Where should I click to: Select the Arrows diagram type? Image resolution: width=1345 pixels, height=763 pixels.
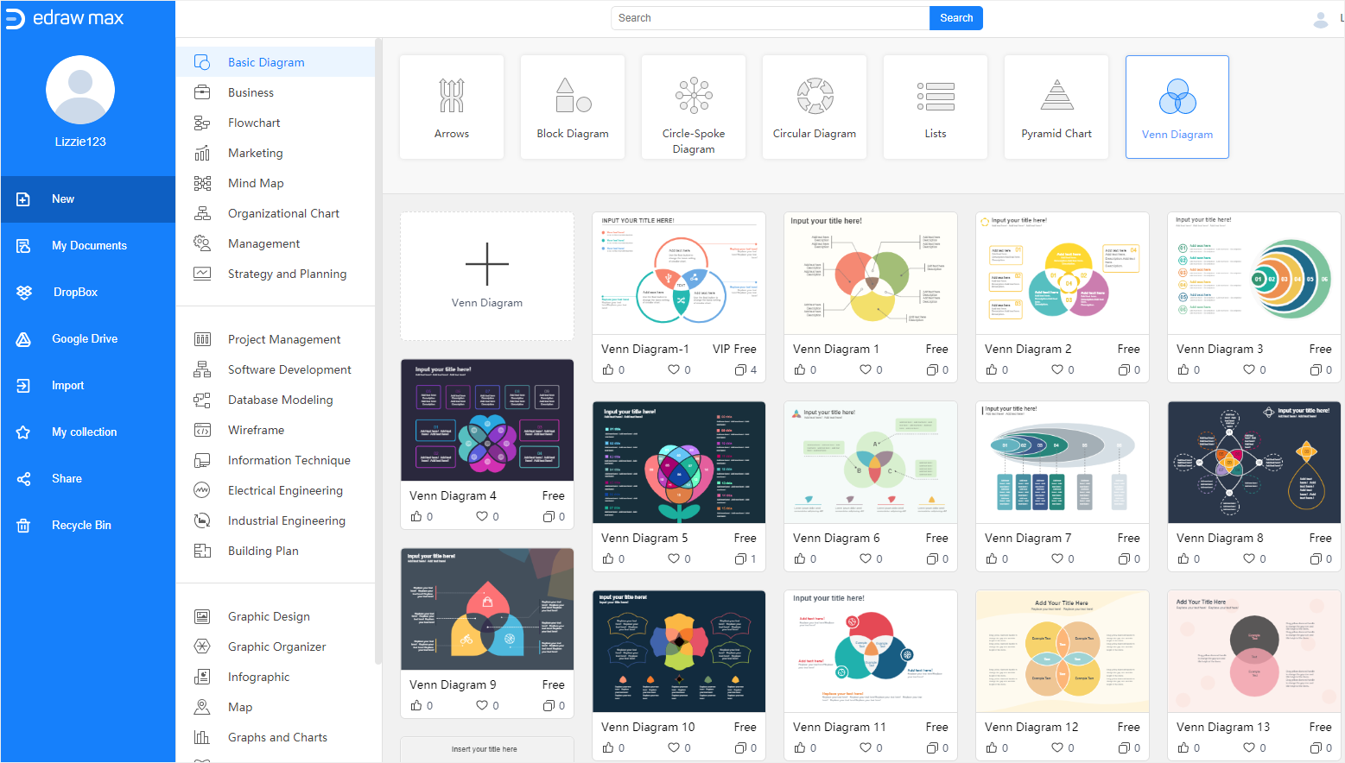click(451, 107)
